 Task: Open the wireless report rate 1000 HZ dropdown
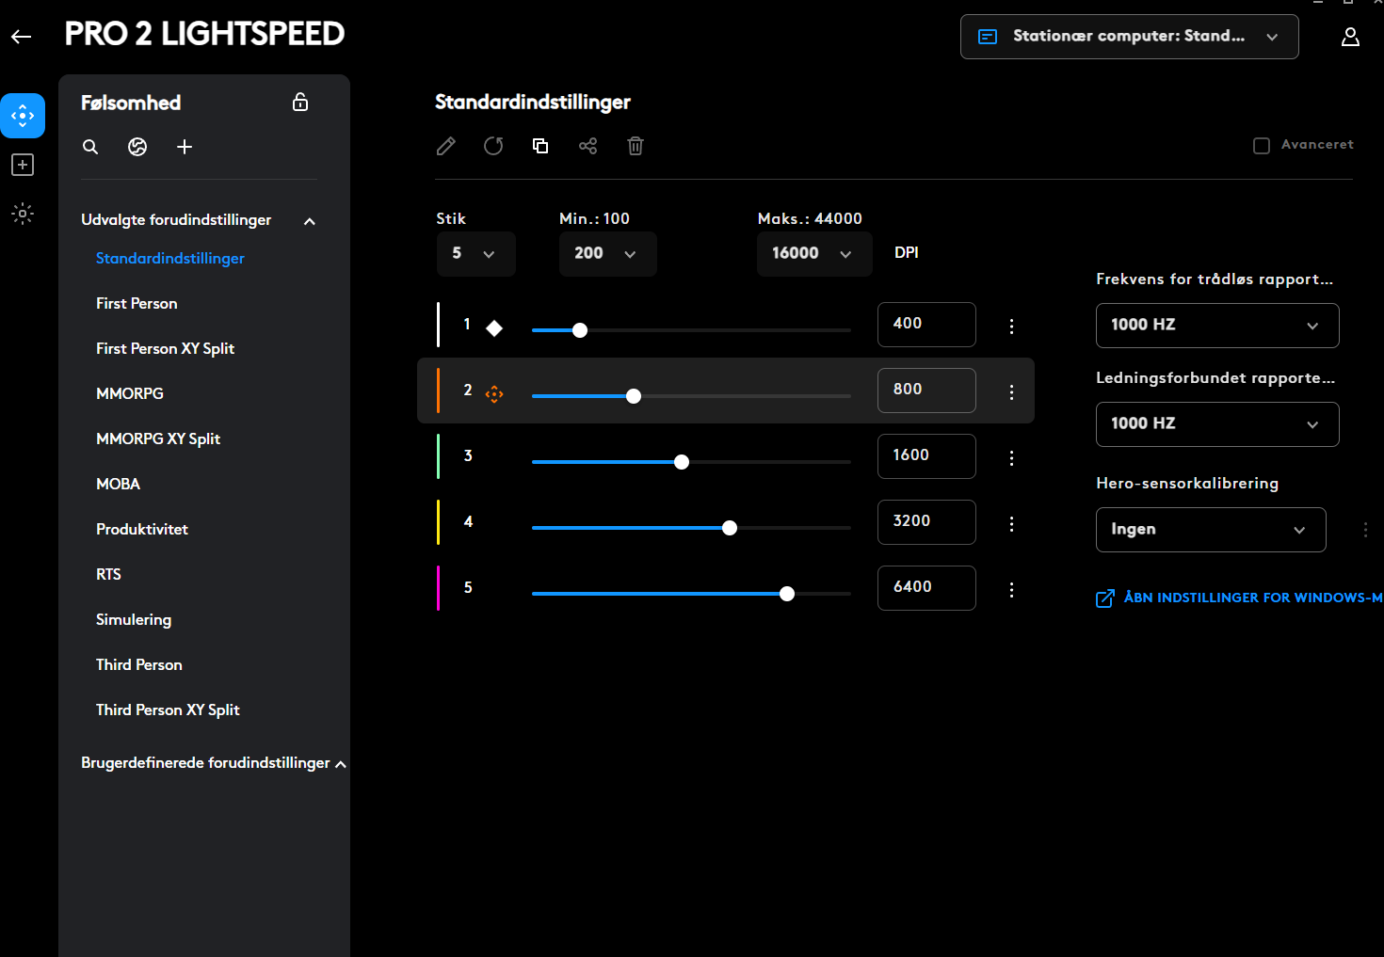(x=1217, y=326)
